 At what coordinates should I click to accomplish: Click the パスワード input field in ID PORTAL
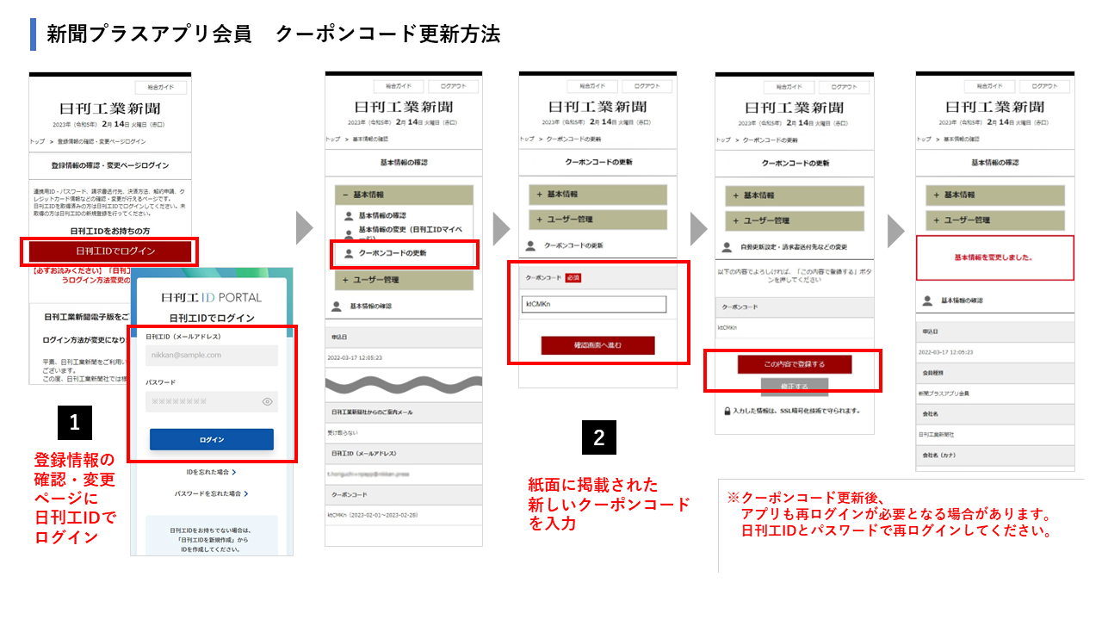click(212, 401)
